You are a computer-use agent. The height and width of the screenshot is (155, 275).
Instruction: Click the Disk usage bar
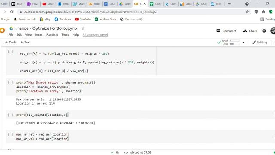coord(235,44)
